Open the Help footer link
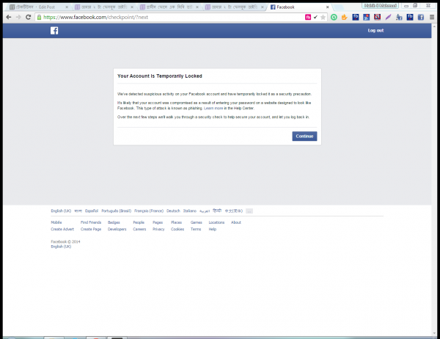This screenshot has width=440, height=339. tap(213, 229)
